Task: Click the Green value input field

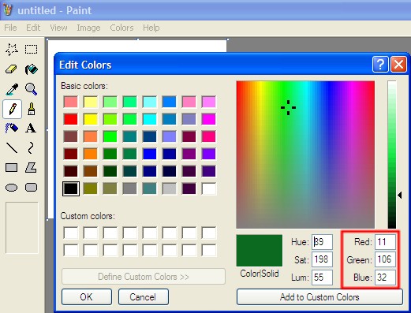Action: [385, 259]
